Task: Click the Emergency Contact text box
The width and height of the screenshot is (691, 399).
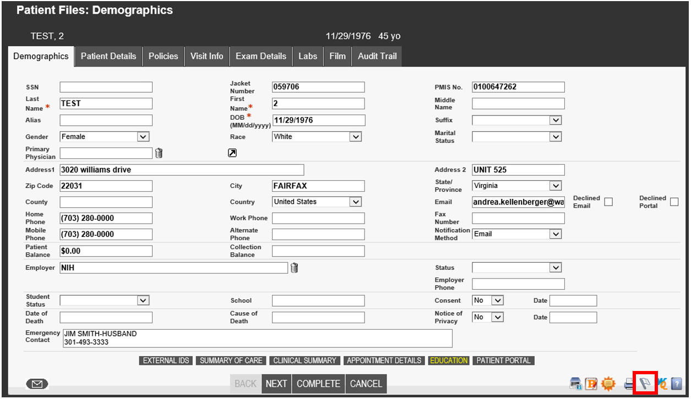Action: [x=257, y=338]
